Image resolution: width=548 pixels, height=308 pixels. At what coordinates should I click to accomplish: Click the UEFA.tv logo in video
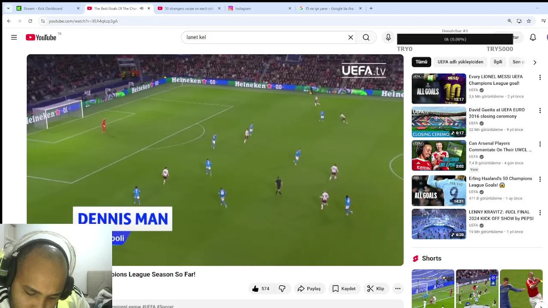[x=363, y=71]
